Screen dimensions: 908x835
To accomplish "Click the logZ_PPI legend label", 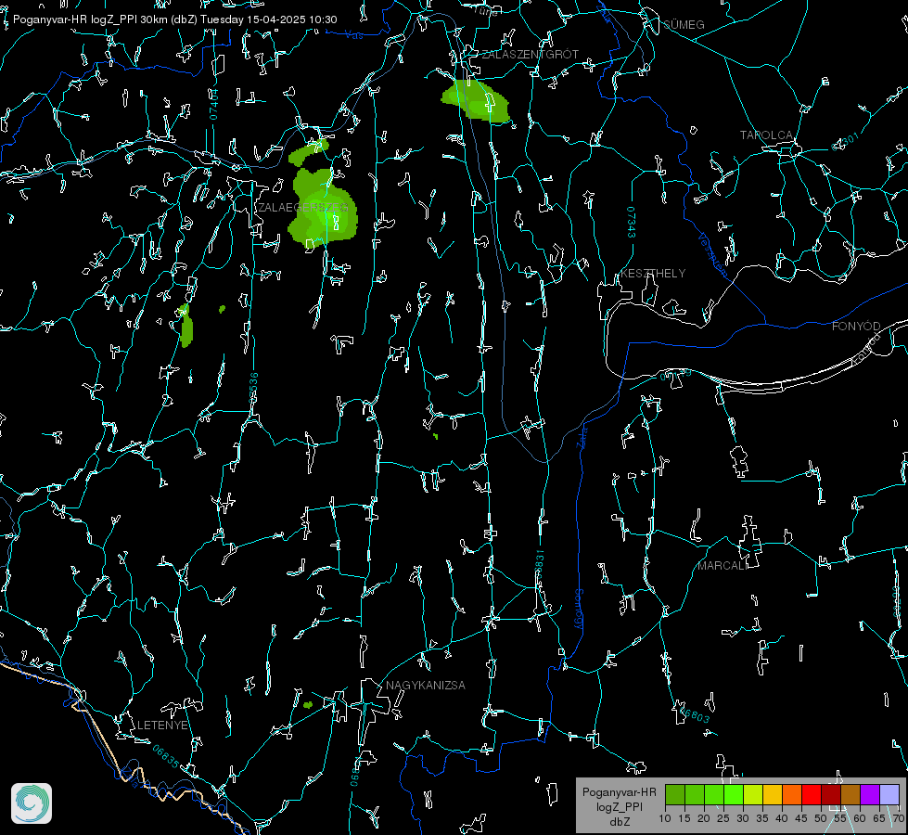I will (619, 807).
